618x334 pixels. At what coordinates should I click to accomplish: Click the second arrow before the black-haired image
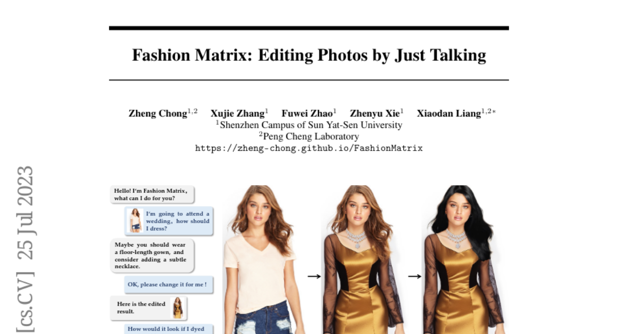point(415,277)
